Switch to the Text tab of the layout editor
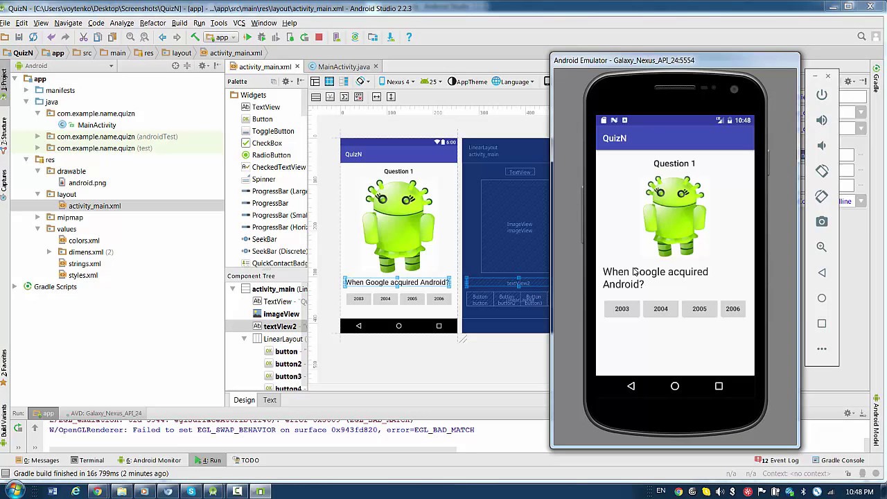Screen dimensions: 887x499 tap(270, 400)
